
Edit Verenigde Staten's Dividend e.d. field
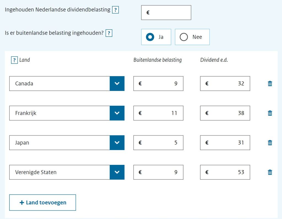[x=225, y=172]
